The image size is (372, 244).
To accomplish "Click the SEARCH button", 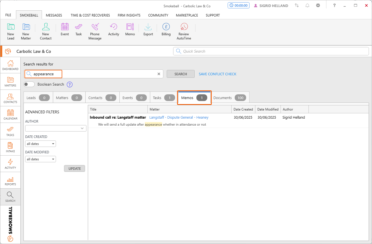I will (181, 74).
